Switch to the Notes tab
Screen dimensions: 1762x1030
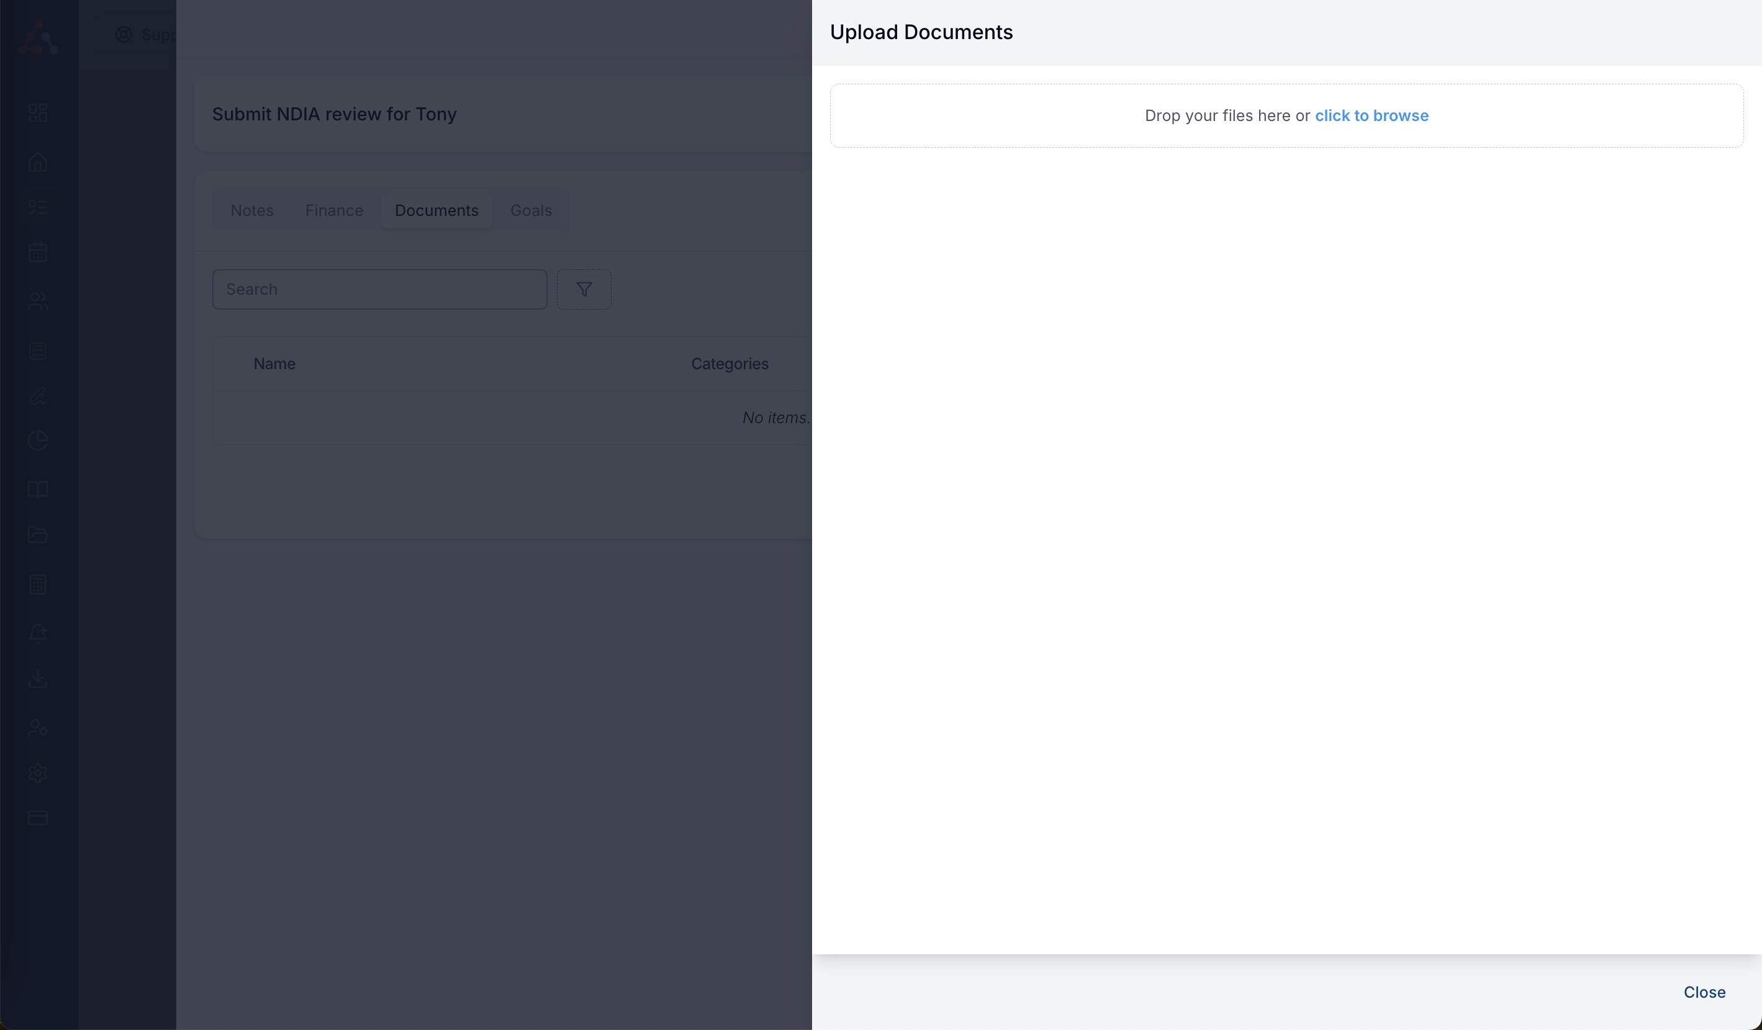coord(251,210)
